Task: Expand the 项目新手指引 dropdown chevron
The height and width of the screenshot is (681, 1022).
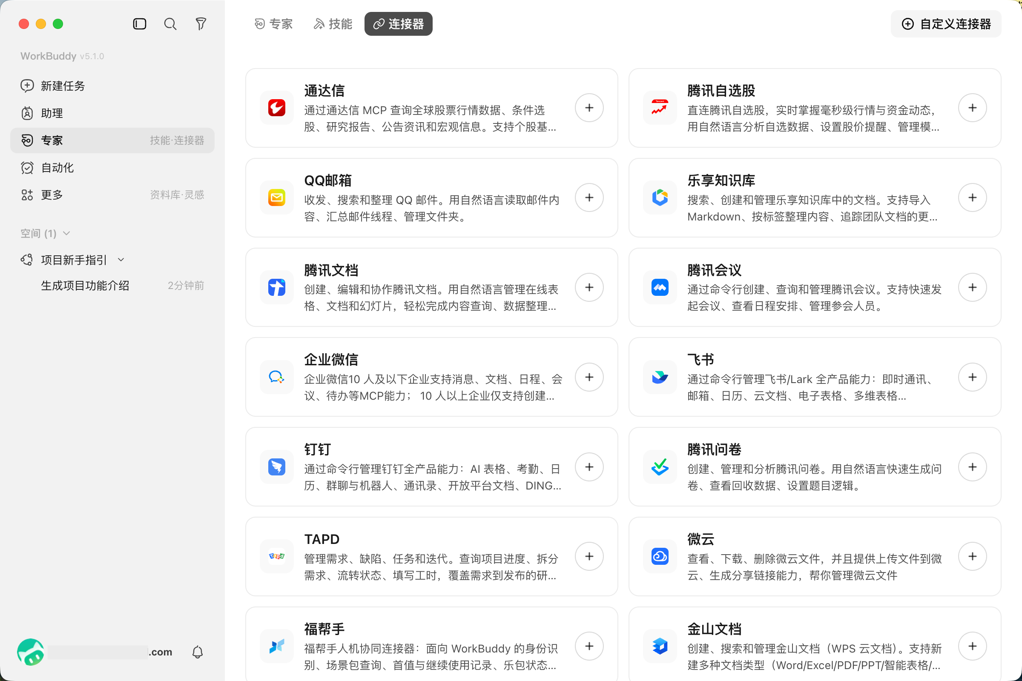Action: [x=121, y=260]
